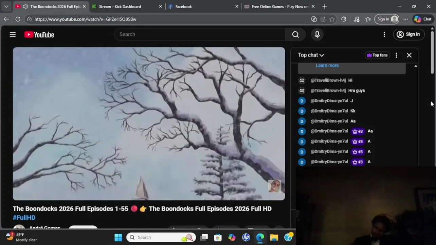Click the #3 top fan badge beside 'Aa'

358,131
